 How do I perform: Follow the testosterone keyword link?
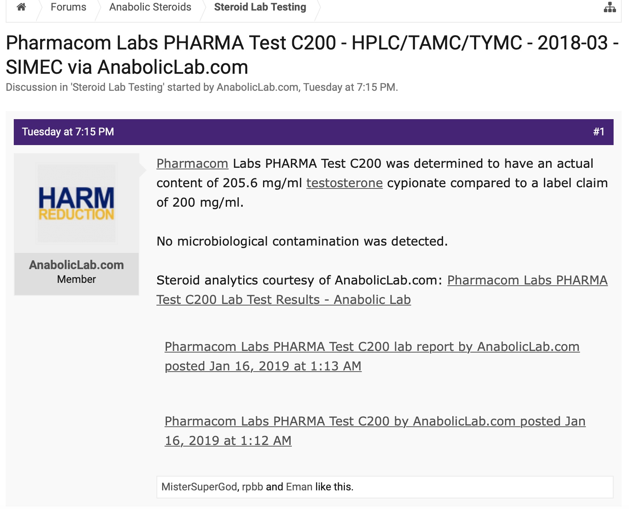pos(344,183)
